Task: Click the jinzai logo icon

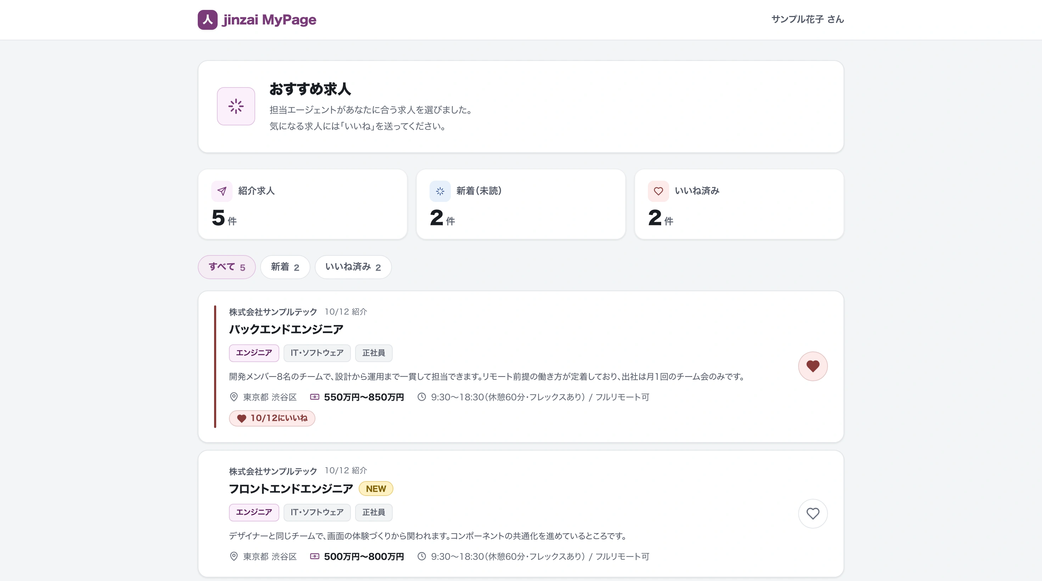Action: 207,19
